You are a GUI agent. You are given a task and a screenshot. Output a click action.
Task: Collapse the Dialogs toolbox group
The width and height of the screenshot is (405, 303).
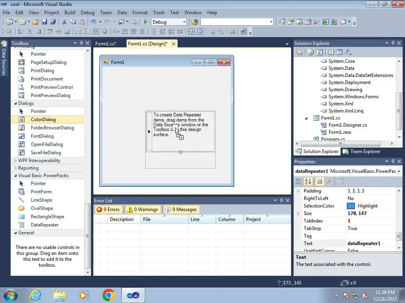pos(15,103)
